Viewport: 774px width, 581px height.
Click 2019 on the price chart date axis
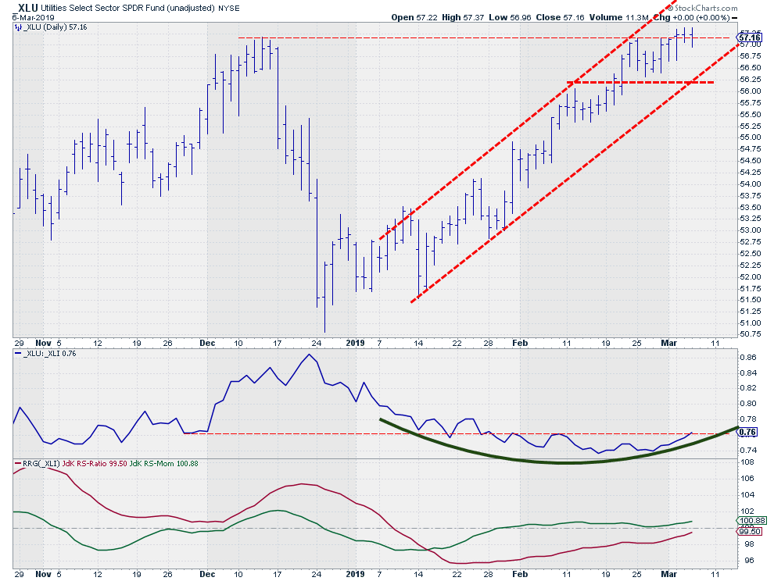tap(356, 343)
